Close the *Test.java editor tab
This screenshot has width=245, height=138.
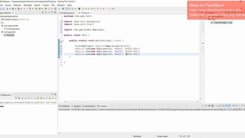pyautogui.click(x=91, y=13)
